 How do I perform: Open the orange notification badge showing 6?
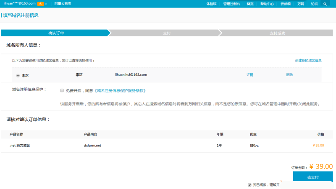tap(40, 4)
